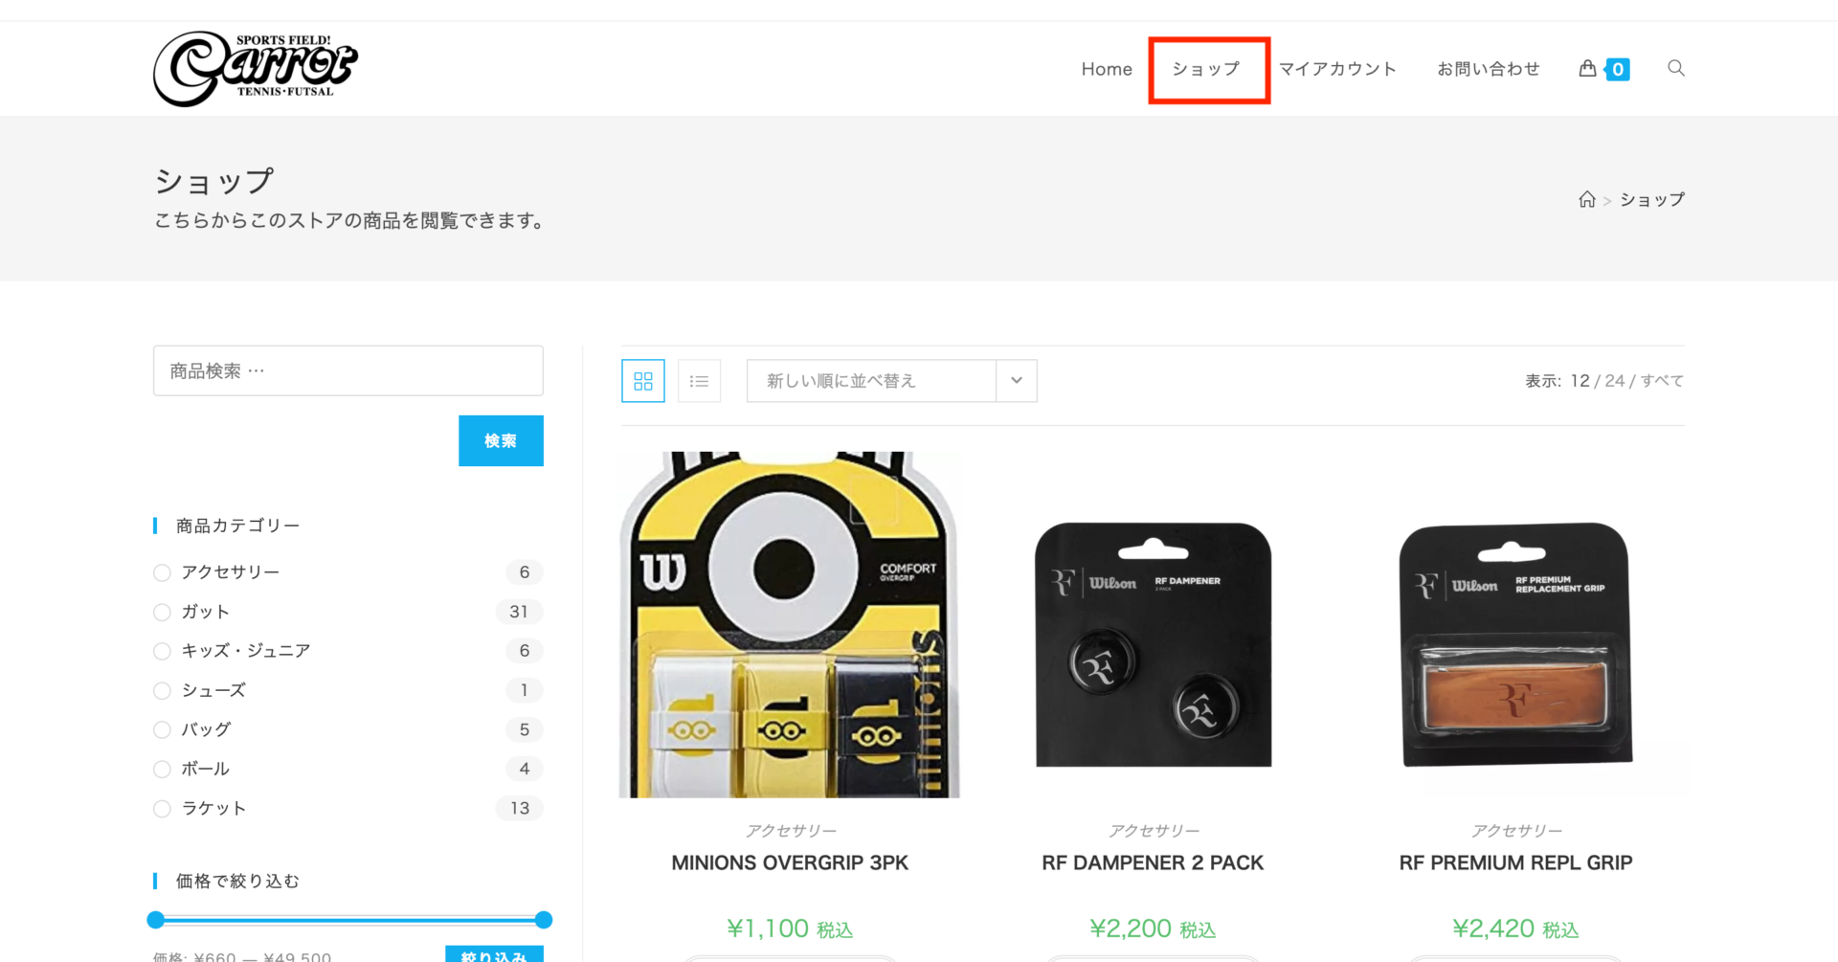Click the home icon in breadcrumb

[x=1586, y=199]
